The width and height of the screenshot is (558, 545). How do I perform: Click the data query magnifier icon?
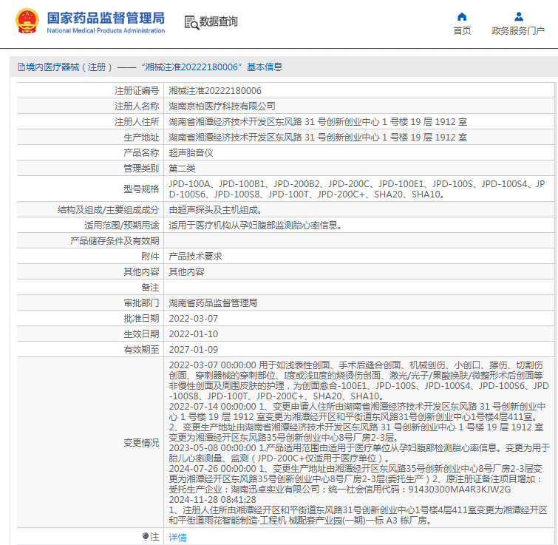click(191, 22)
